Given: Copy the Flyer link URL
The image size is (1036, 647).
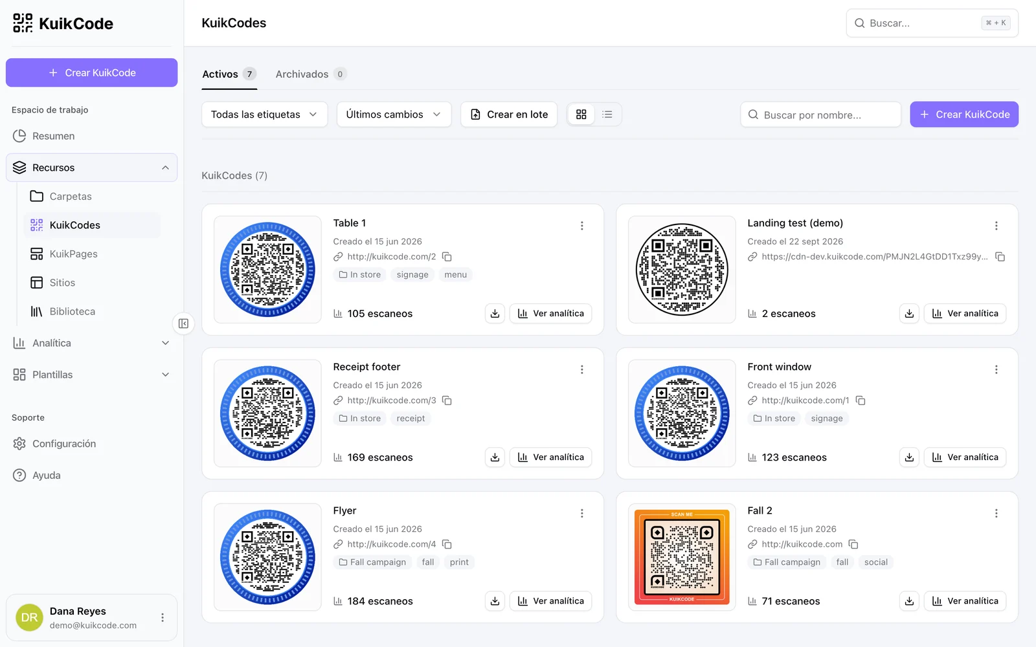Looking at the screenshot, I should click(x=447, y=544).
